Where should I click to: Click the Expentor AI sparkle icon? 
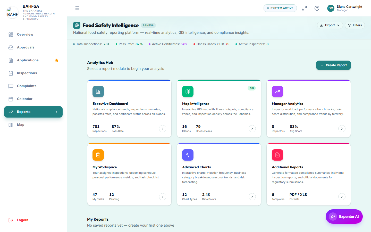333,217
